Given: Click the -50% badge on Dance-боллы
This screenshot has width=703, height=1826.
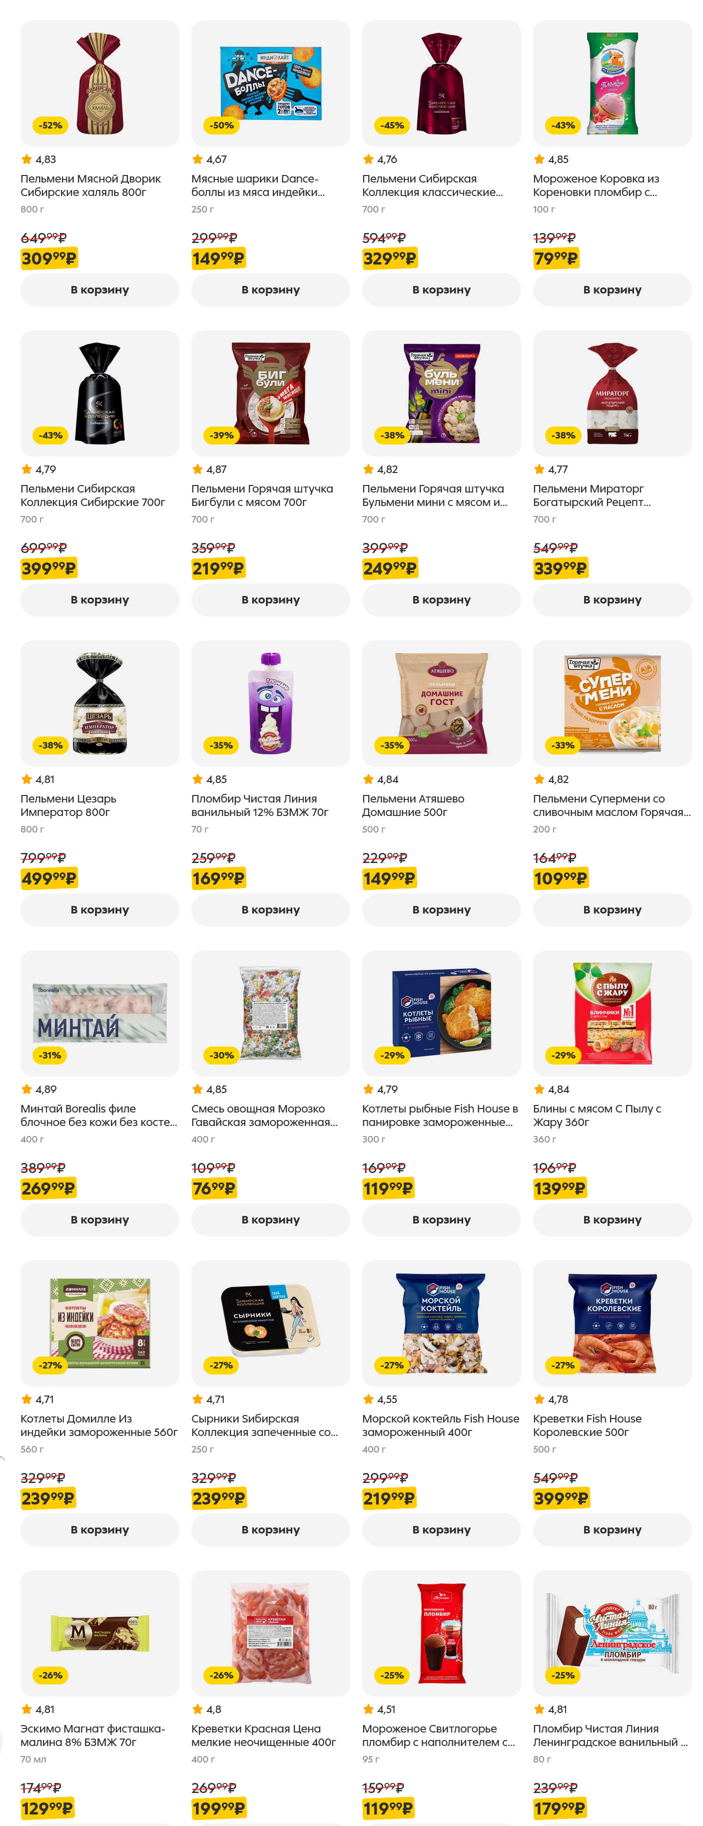Looking at the screenshot, I should [x=221, y=125].
